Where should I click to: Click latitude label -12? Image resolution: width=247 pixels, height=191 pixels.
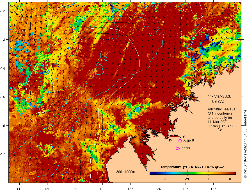pyautogui.click(x=3, y=11)
